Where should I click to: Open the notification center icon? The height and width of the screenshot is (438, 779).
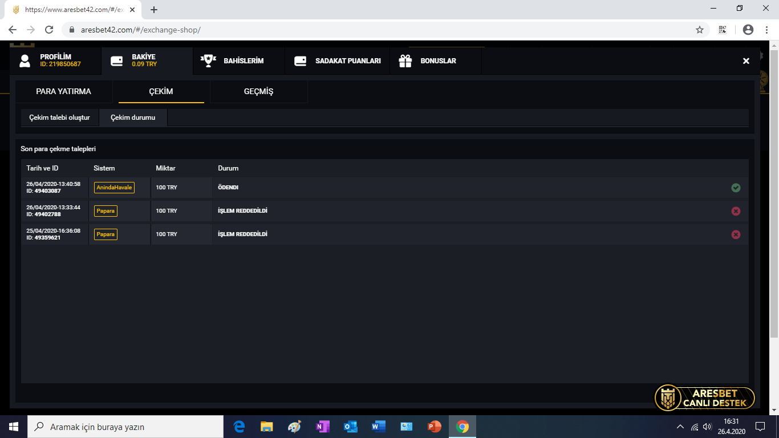point(760,427)
